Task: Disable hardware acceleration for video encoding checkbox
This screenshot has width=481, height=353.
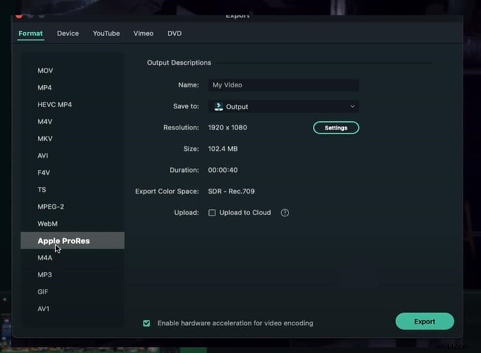Action: point(147,323)
